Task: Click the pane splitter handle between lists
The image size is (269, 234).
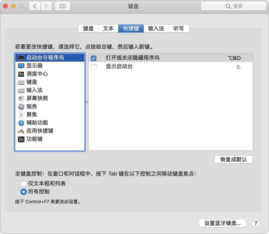Action: (86, 102)
